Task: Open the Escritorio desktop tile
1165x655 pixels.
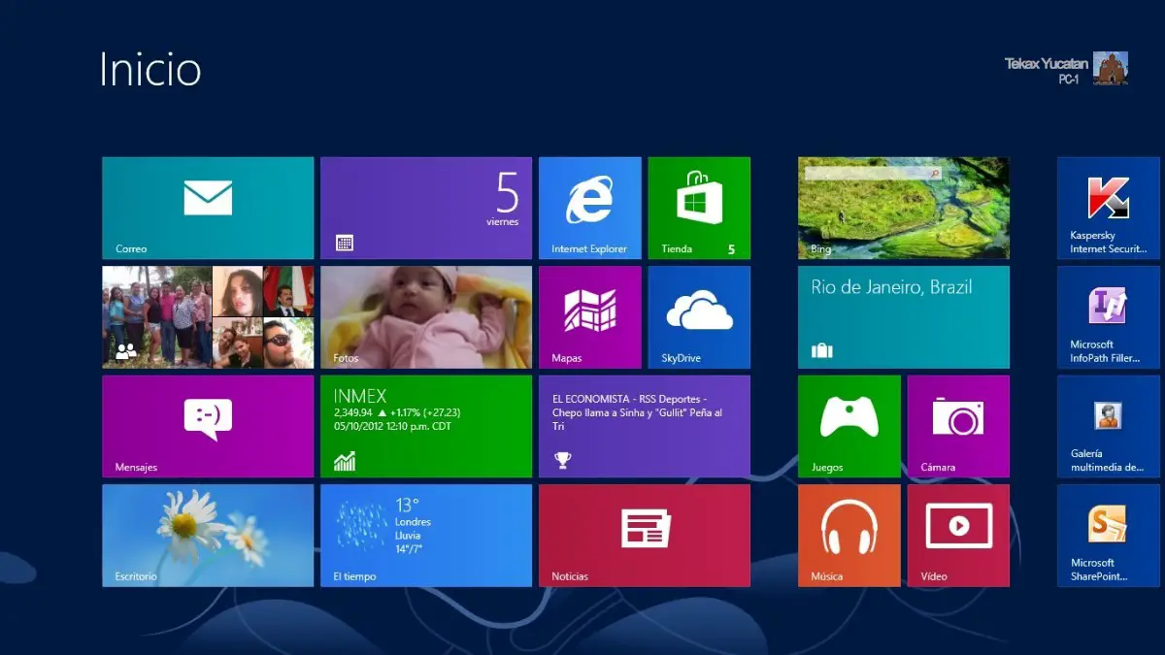Action: pyautogui.click(x=208, y=536)
